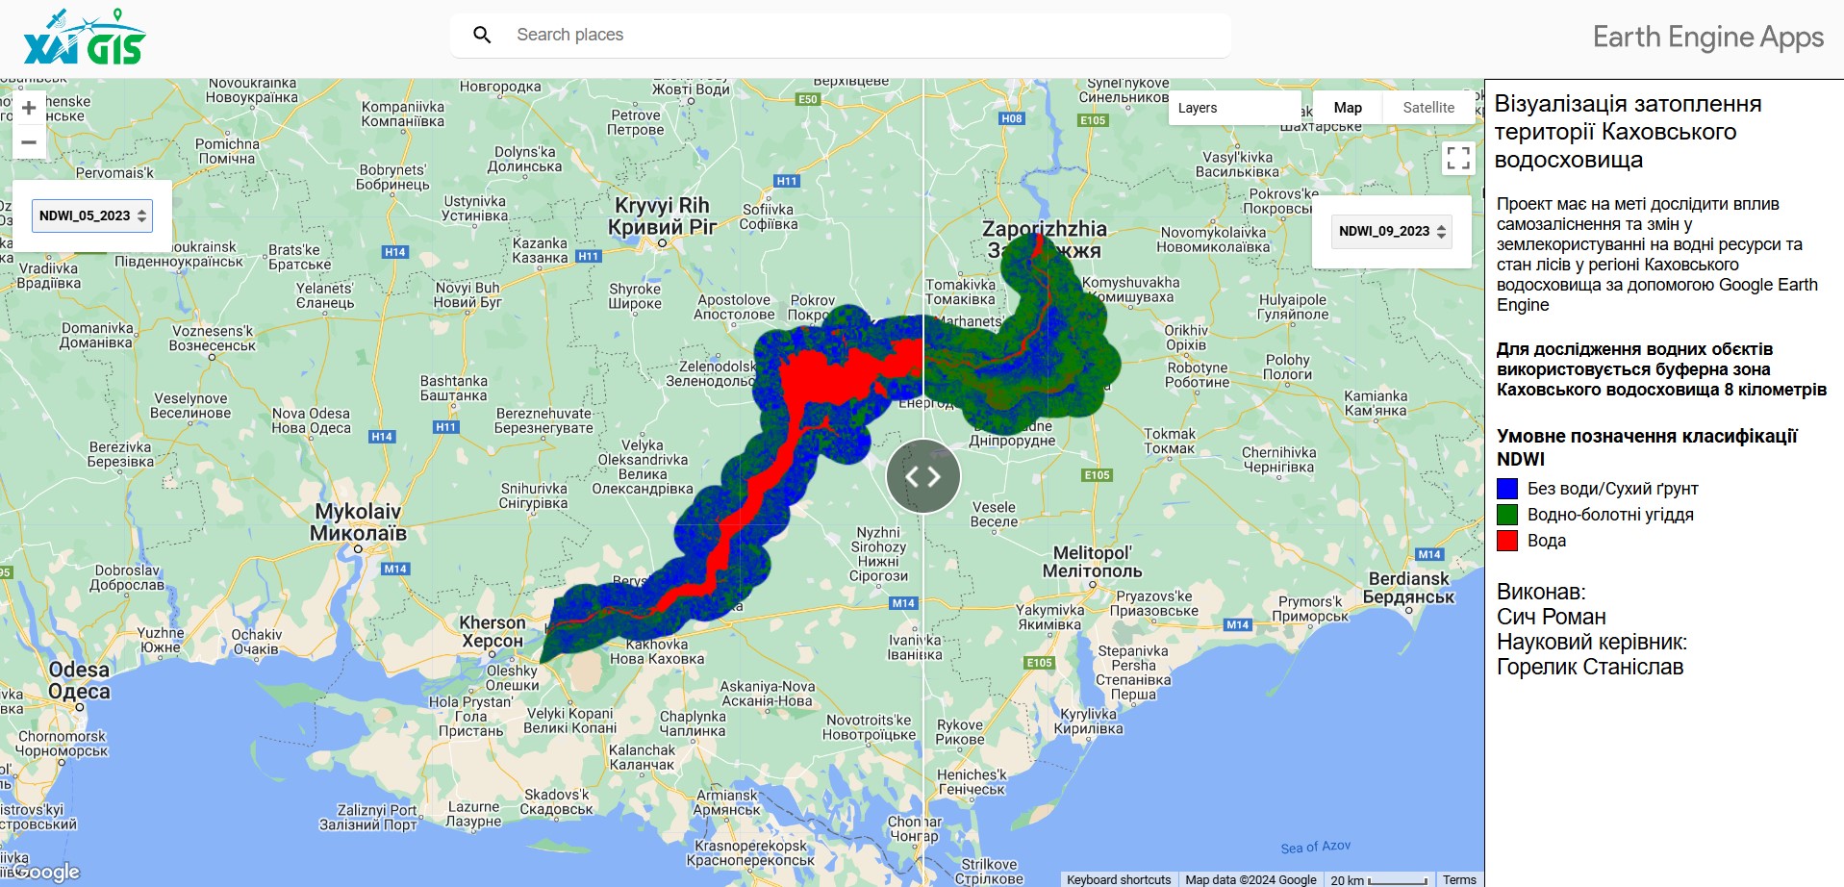
Task: Click author name 'Сич Роман'
Action: pos(1552,617)
